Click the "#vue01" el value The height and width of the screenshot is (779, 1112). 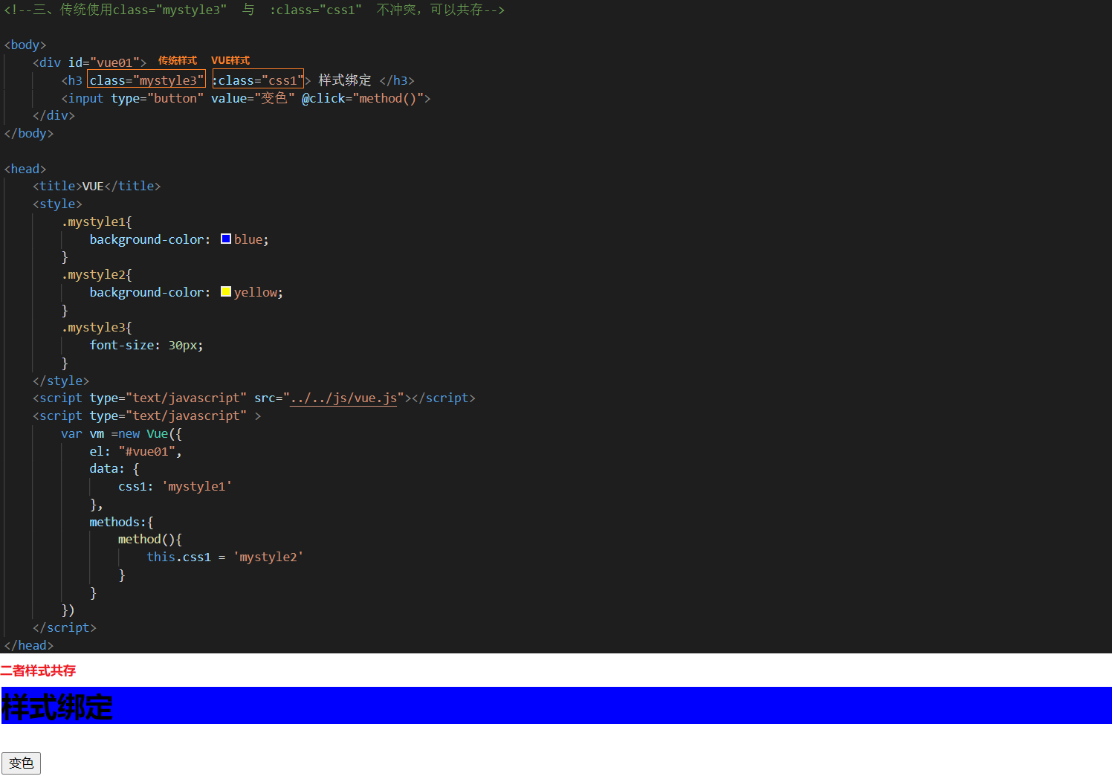(147, 452)
